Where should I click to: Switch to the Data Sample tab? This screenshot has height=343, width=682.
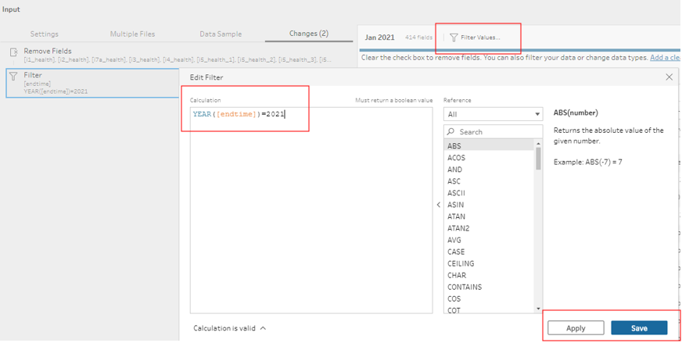pos(221,34)
